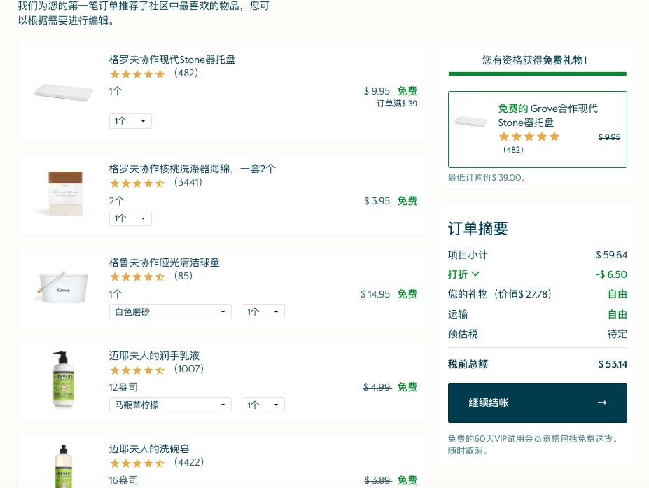The image size is (649, 488).
Task: Click star rating of 哑光清洁球童
Action: click(137, 277)
